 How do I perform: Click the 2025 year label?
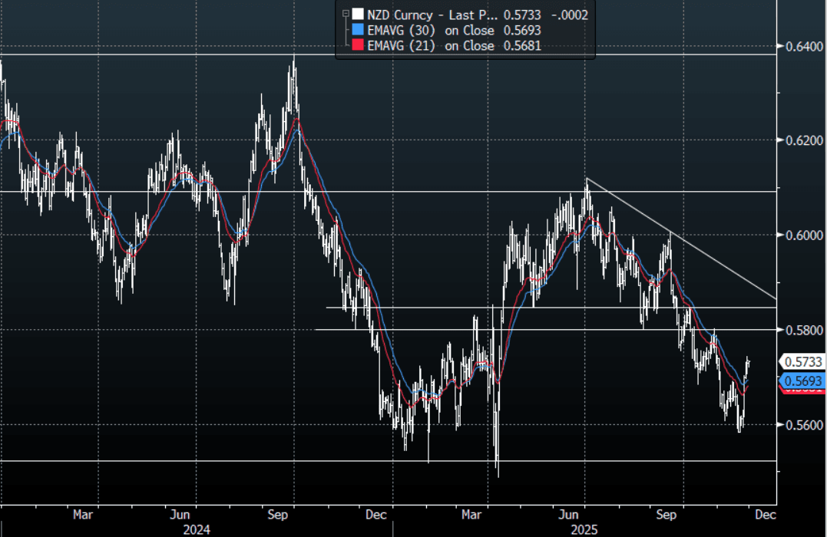584,529
